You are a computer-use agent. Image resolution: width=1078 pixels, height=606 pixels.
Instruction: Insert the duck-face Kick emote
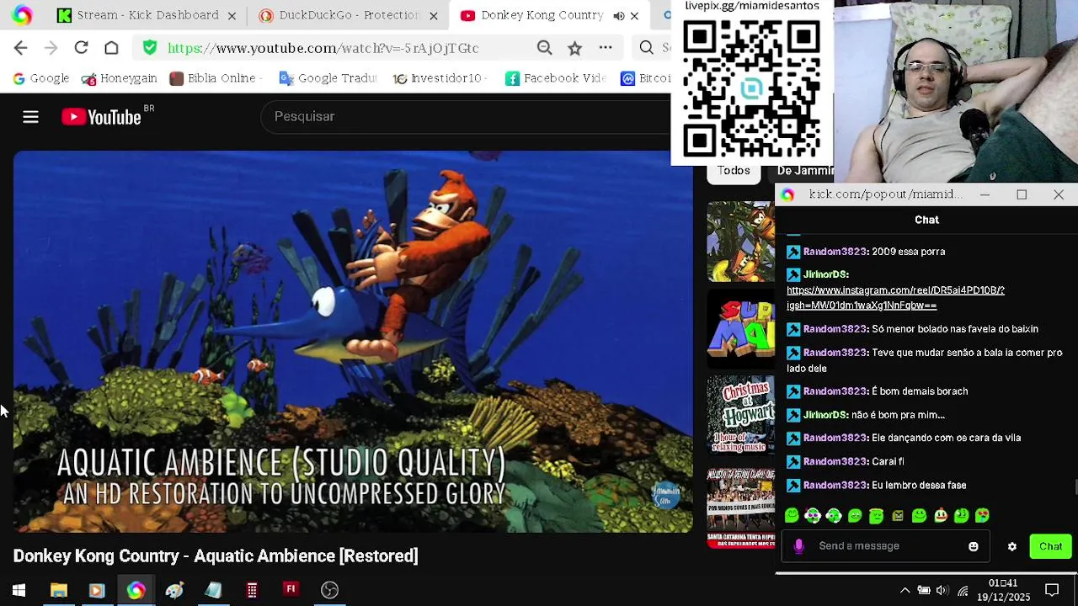click(940, 516)
